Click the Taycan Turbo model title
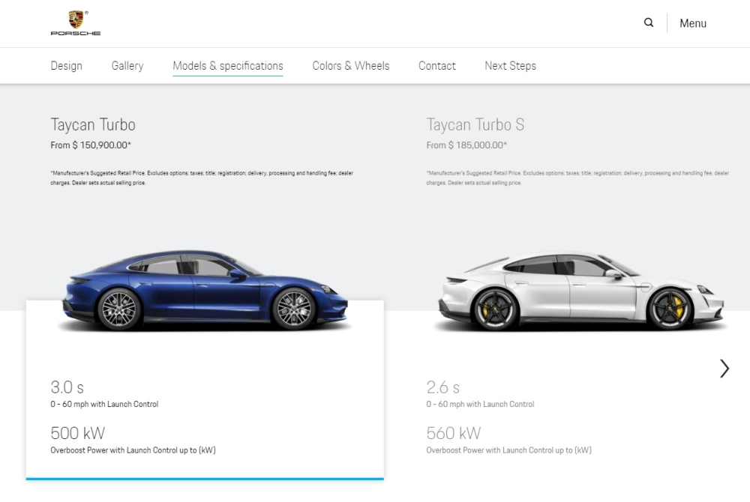750x502 pixels. [x=93, y=124]
